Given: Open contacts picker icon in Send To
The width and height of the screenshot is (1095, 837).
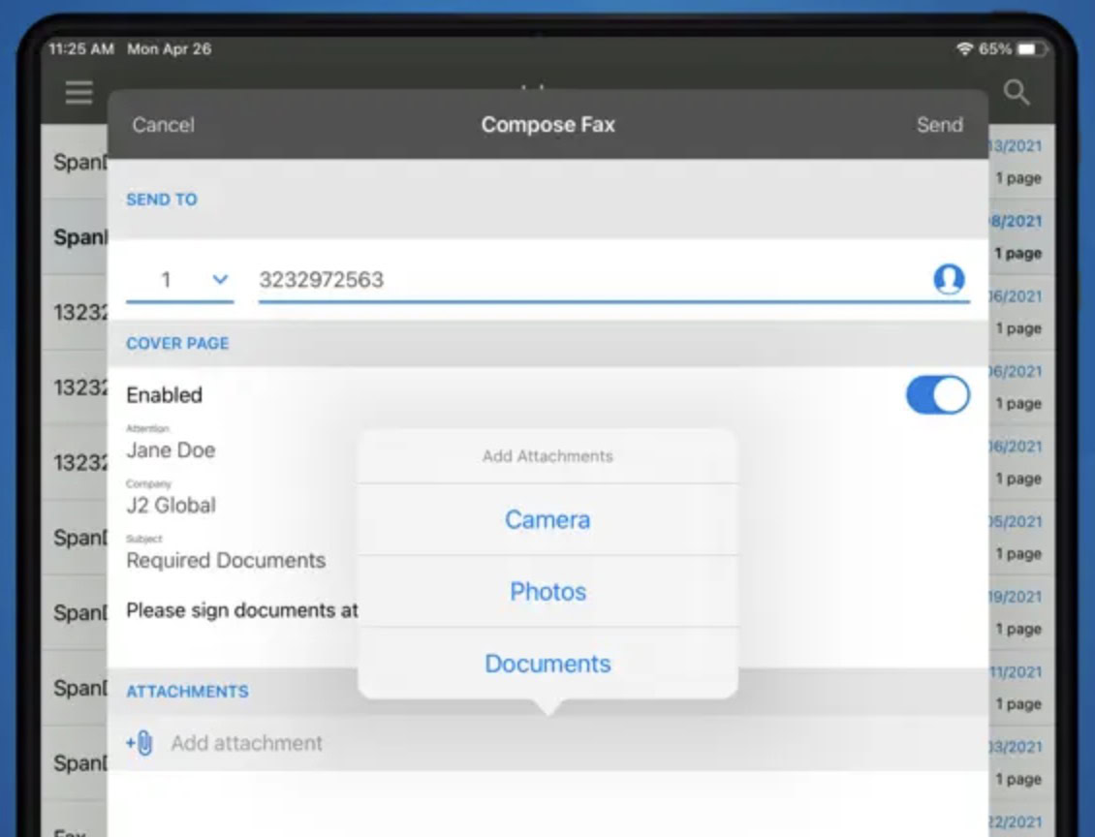Looking at the screenshot, I should [949, 279].
